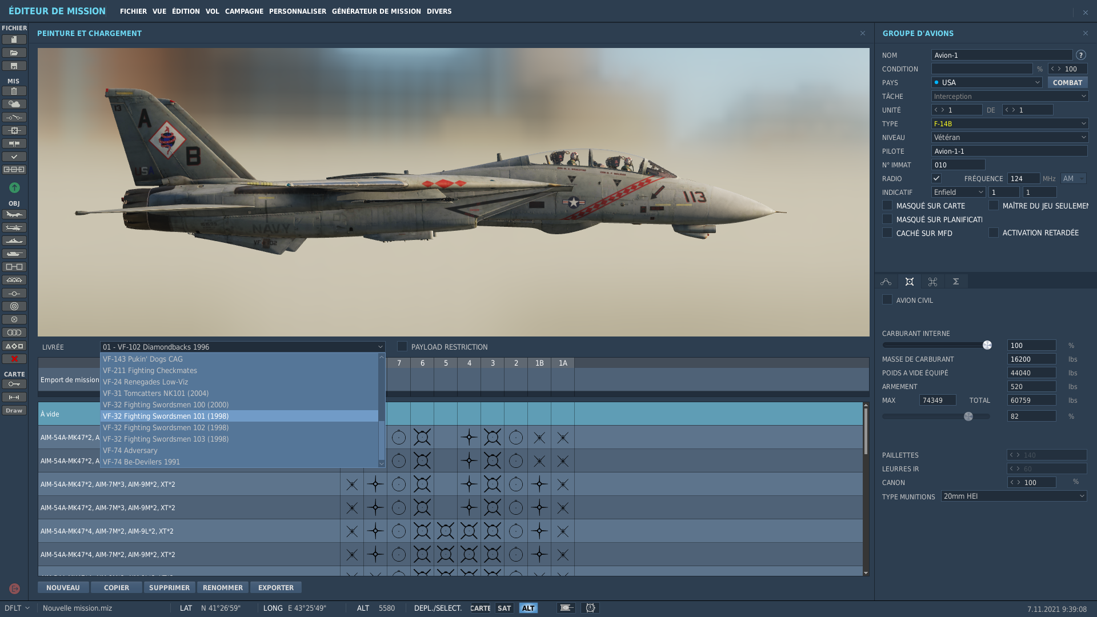Check Masqué sur carte
The width and height of the screenshot is (1097, 617).
(x=887, y=205)
